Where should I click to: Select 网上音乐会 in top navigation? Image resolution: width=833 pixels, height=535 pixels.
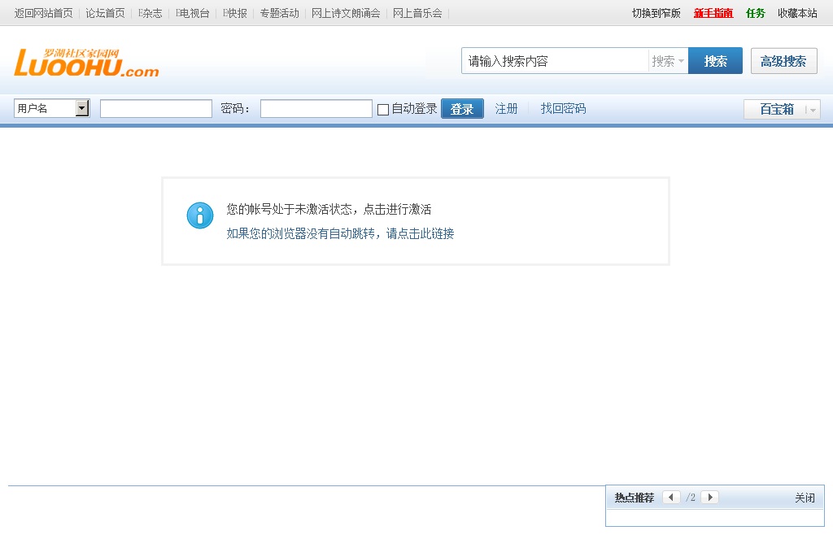tap(417, 13)
